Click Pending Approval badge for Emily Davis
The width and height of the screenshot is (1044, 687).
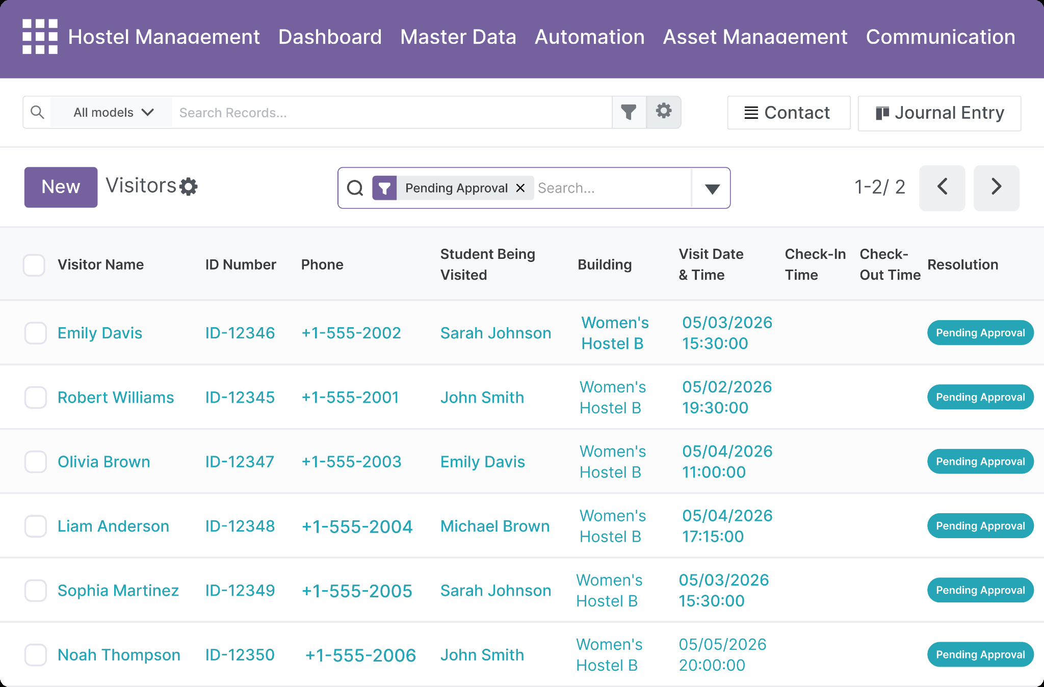[980, 333]
